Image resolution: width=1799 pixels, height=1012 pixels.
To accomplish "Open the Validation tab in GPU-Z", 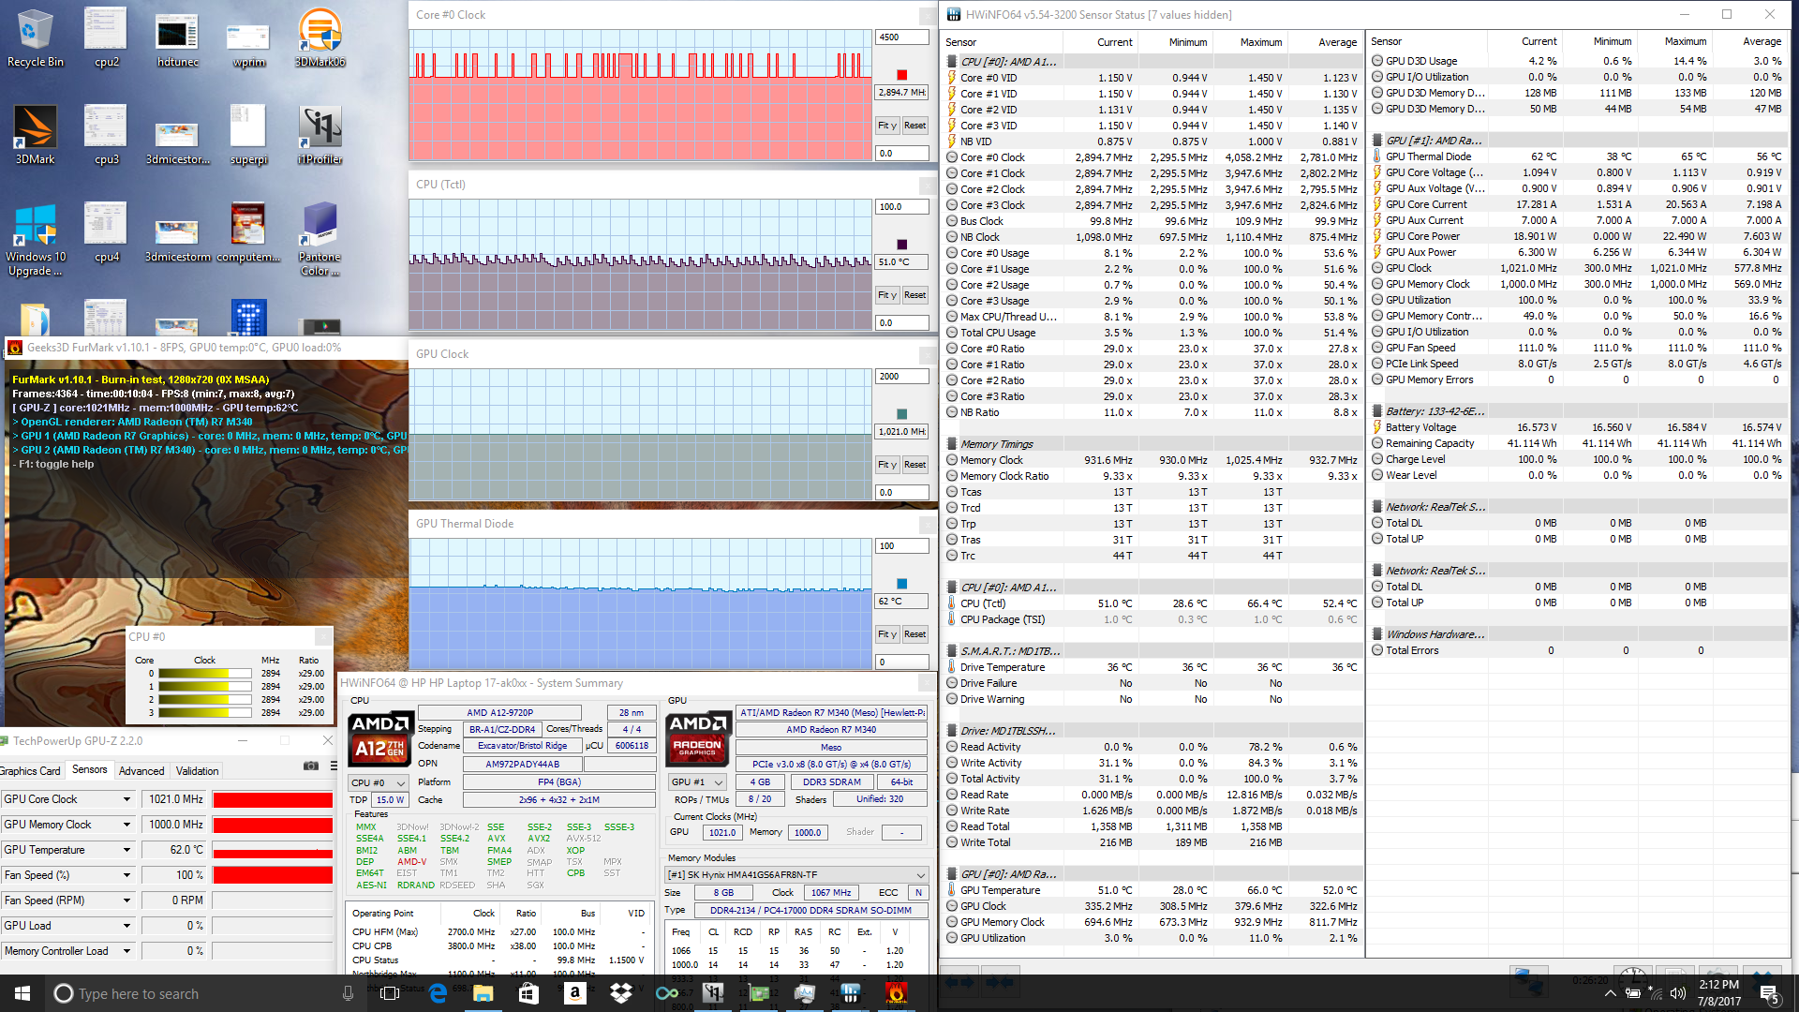I will [198, 771].
